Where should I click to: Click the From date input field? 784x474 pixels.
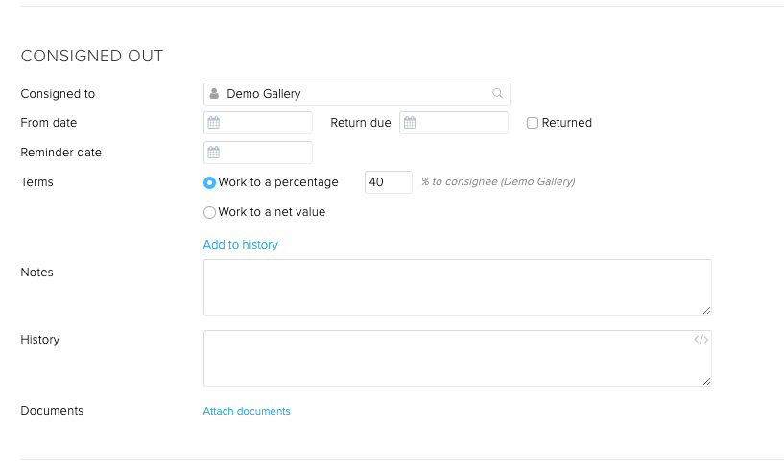pyautogui.click(x=258, y=123)
